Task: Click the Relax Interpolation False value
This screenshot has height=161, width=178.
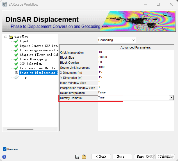Action: point(136,93)
